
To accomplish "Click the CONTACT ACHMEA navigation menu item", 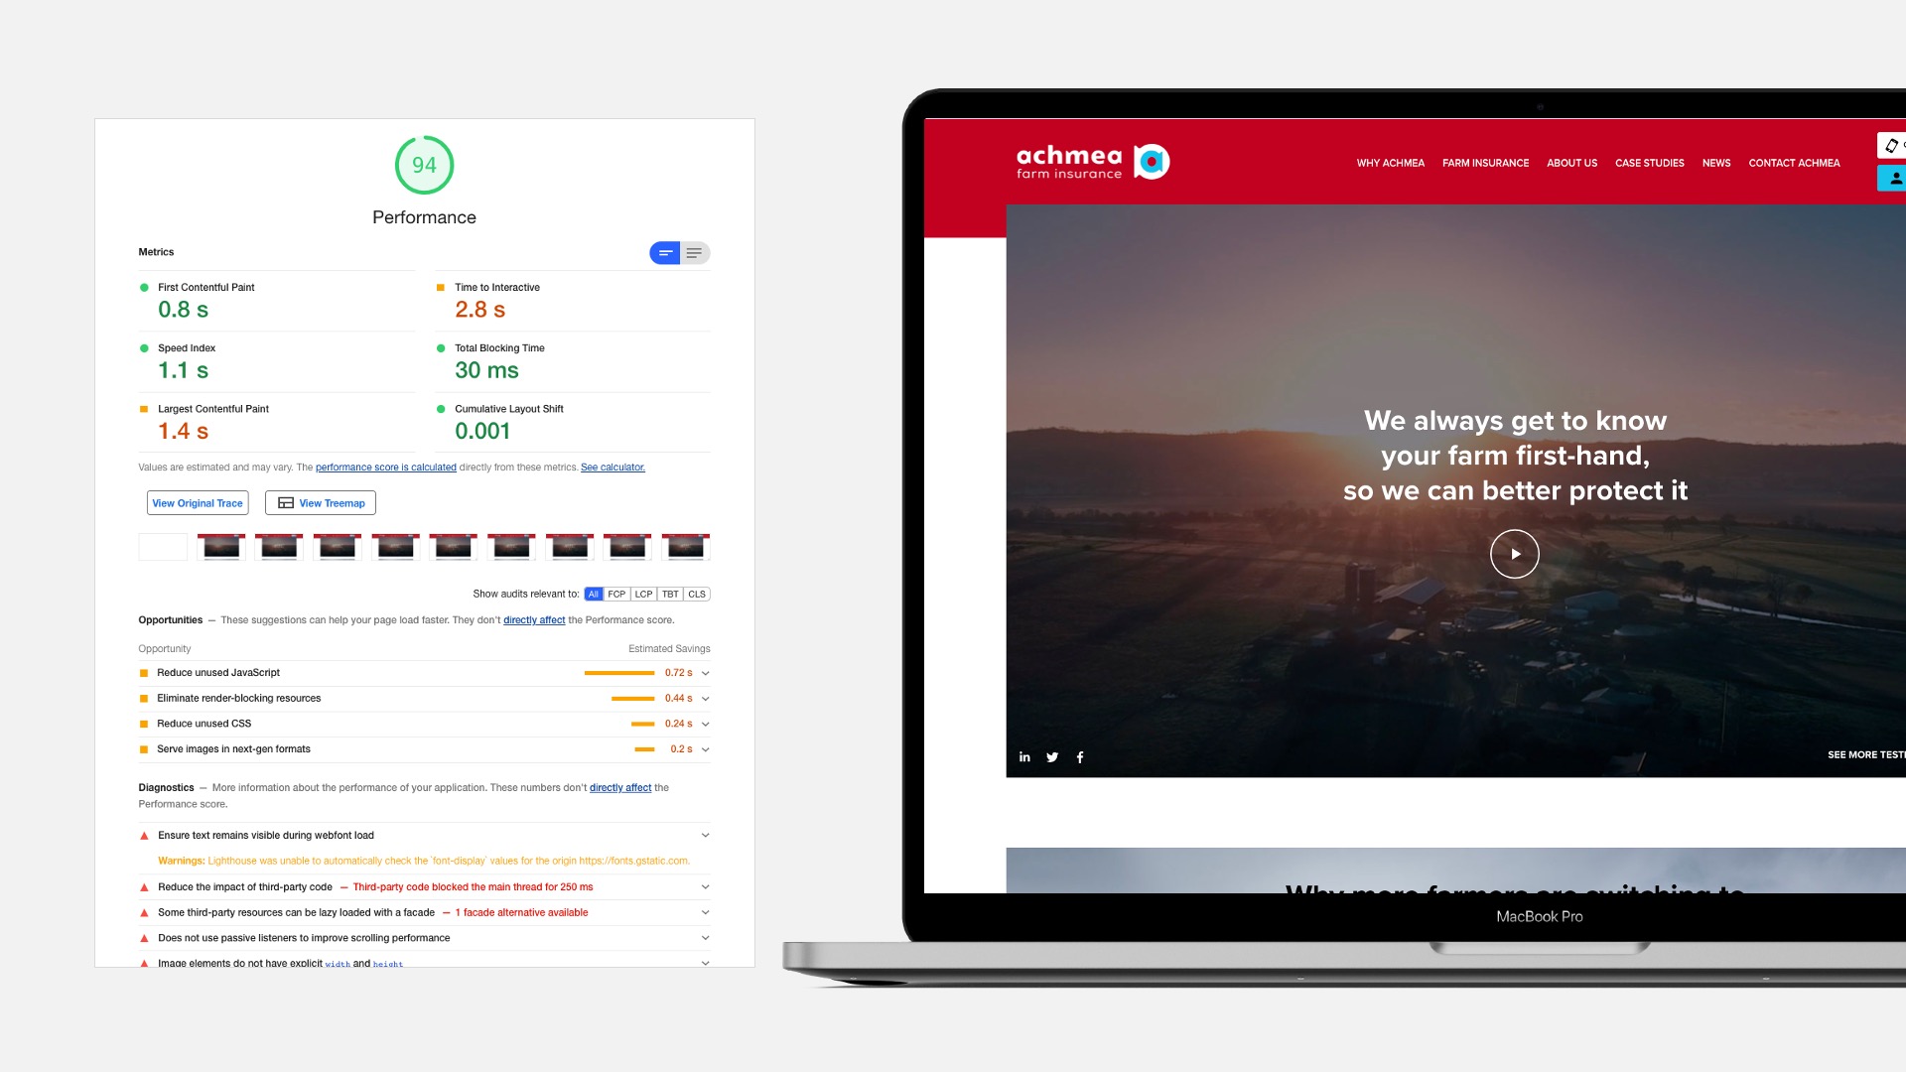I will [1795, 163].
